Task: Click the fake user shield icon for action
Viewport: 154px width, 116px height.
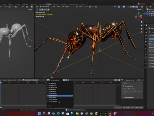Action: click(64, 80)
